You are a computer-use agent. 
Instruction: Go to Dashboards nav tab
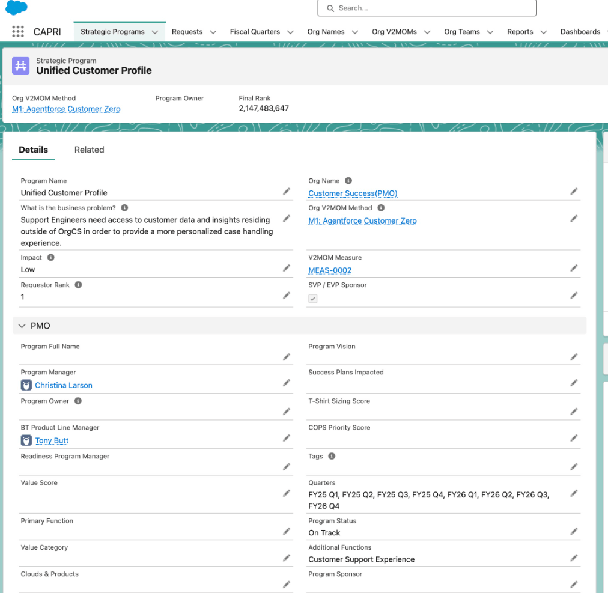point(580,32)
